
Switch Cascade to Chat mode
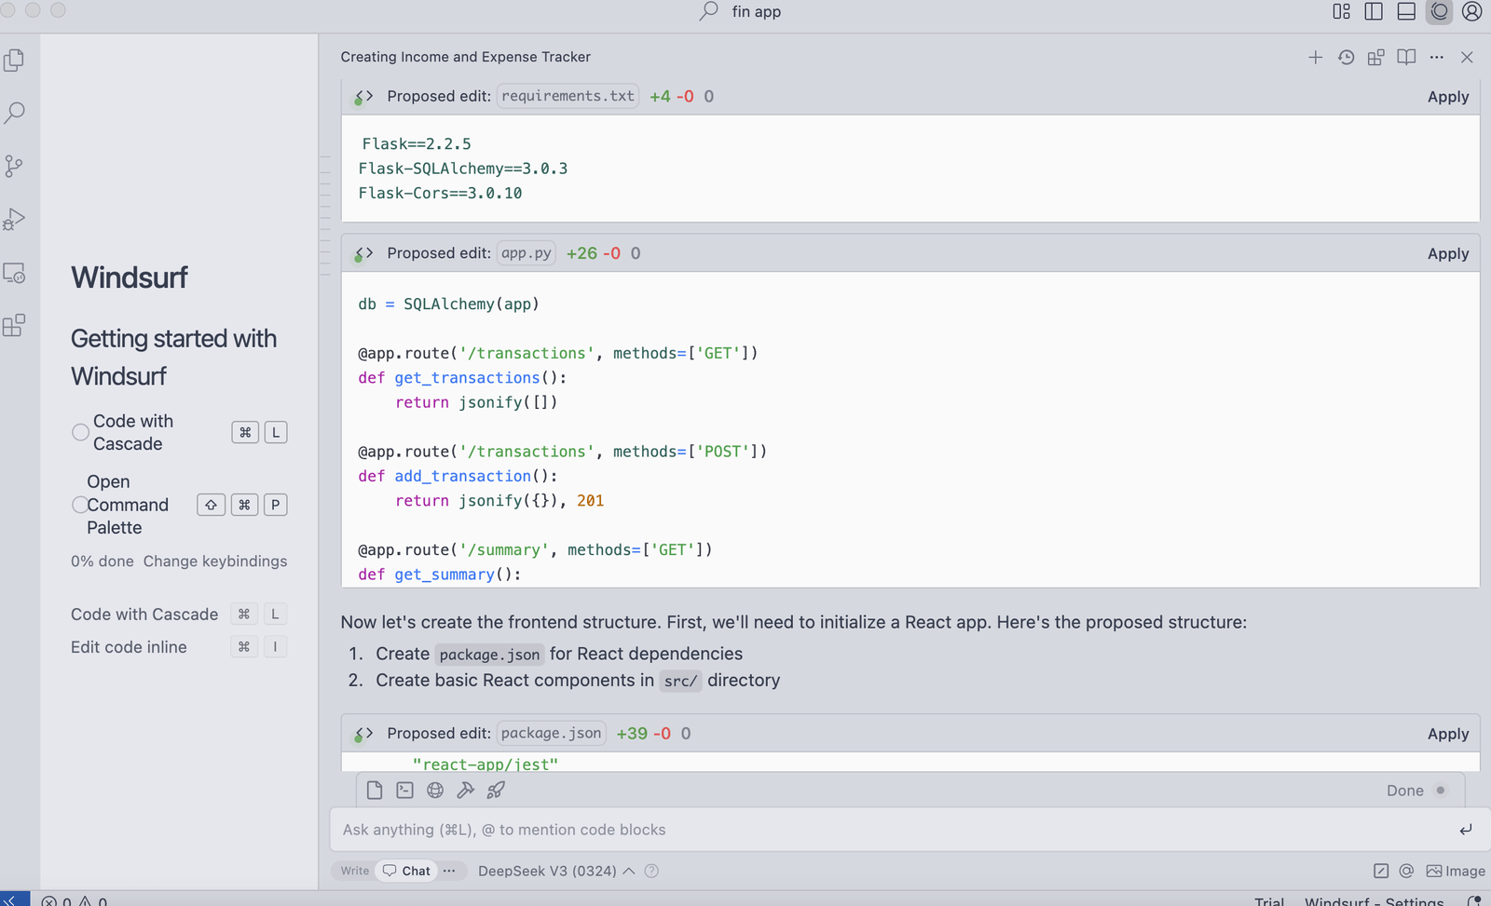pos(407,871)
